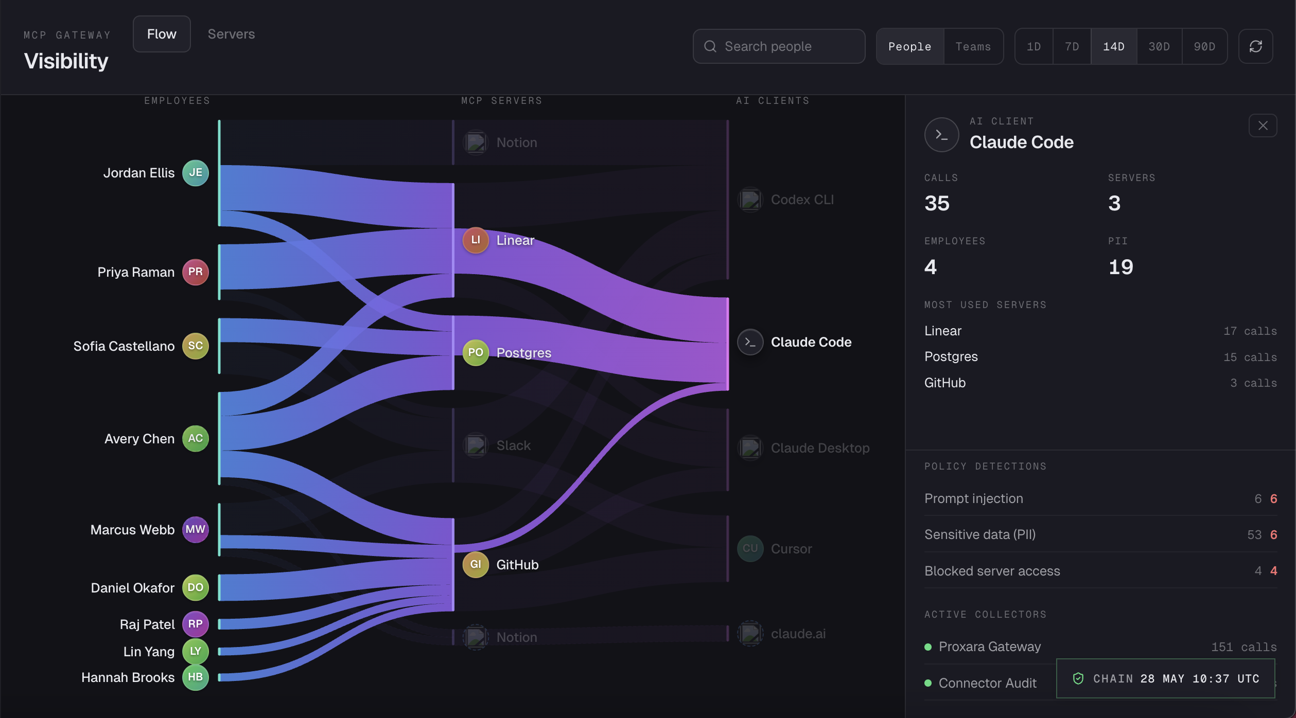Click the Linear server label in flow
Viewport: 1296px width, 718px height.
515,240
